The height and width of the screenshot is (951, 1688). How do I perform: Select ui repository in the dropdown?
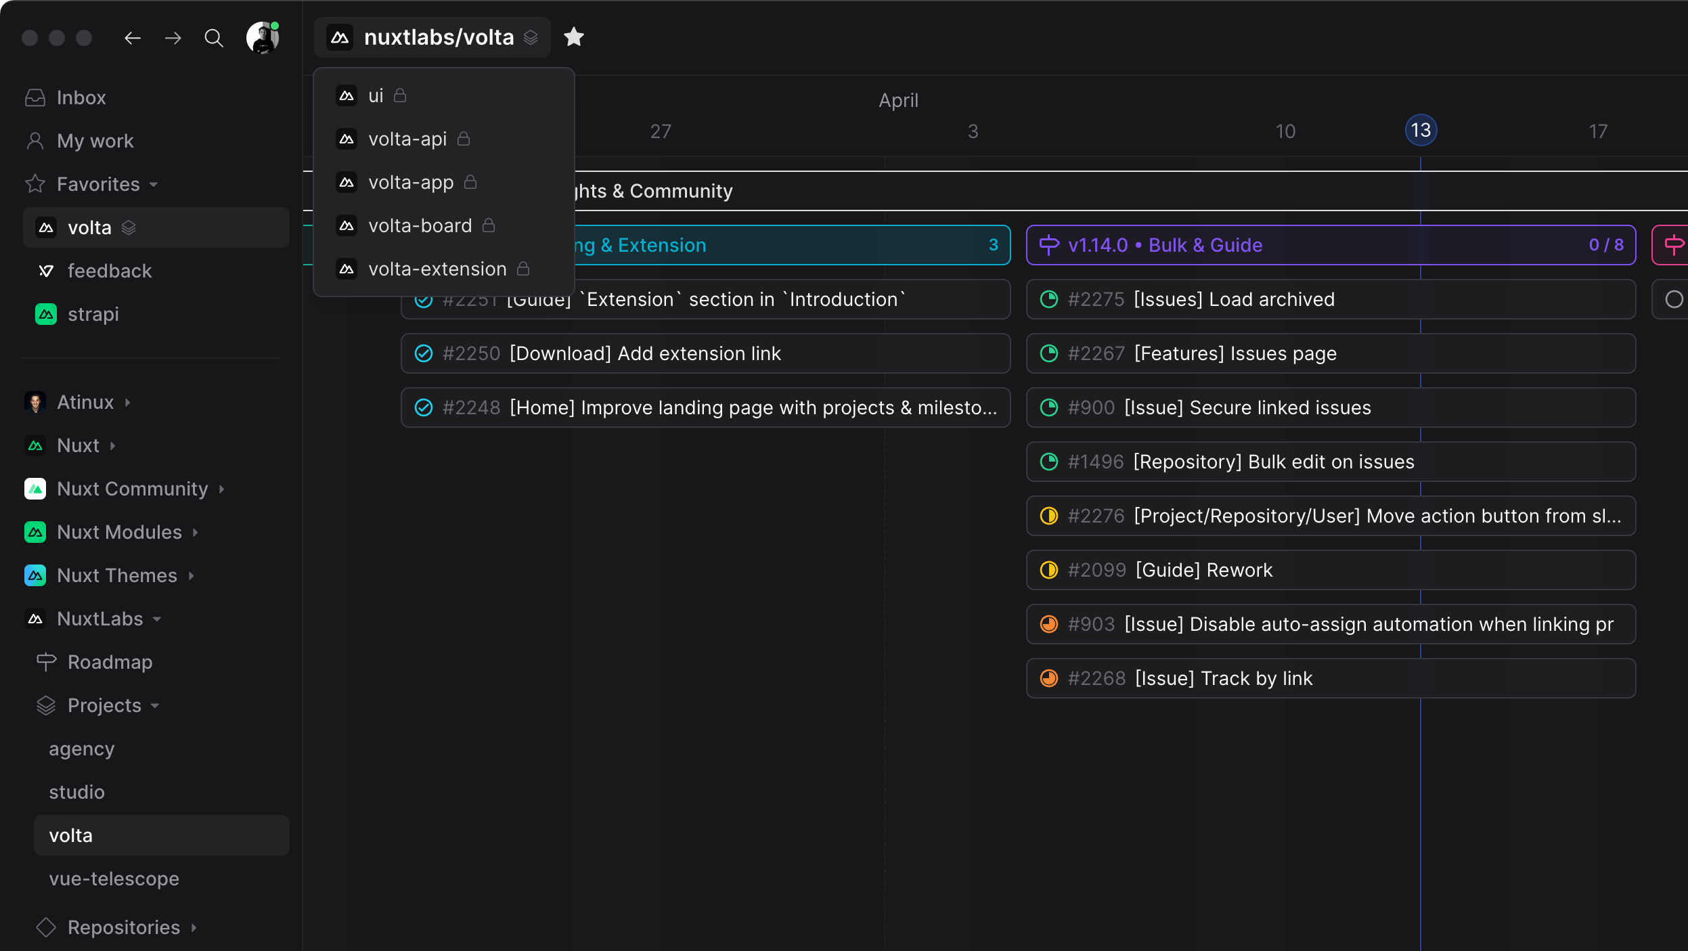(444, 95)
